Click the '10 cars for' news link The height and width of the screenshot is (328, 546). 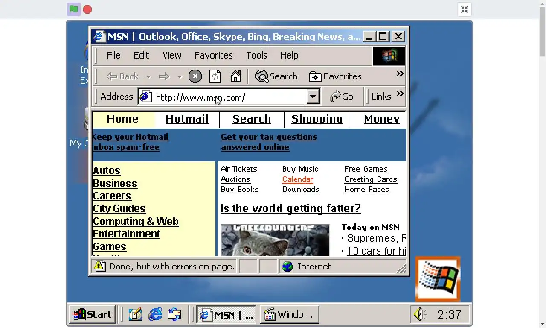[x=376, y=251]
